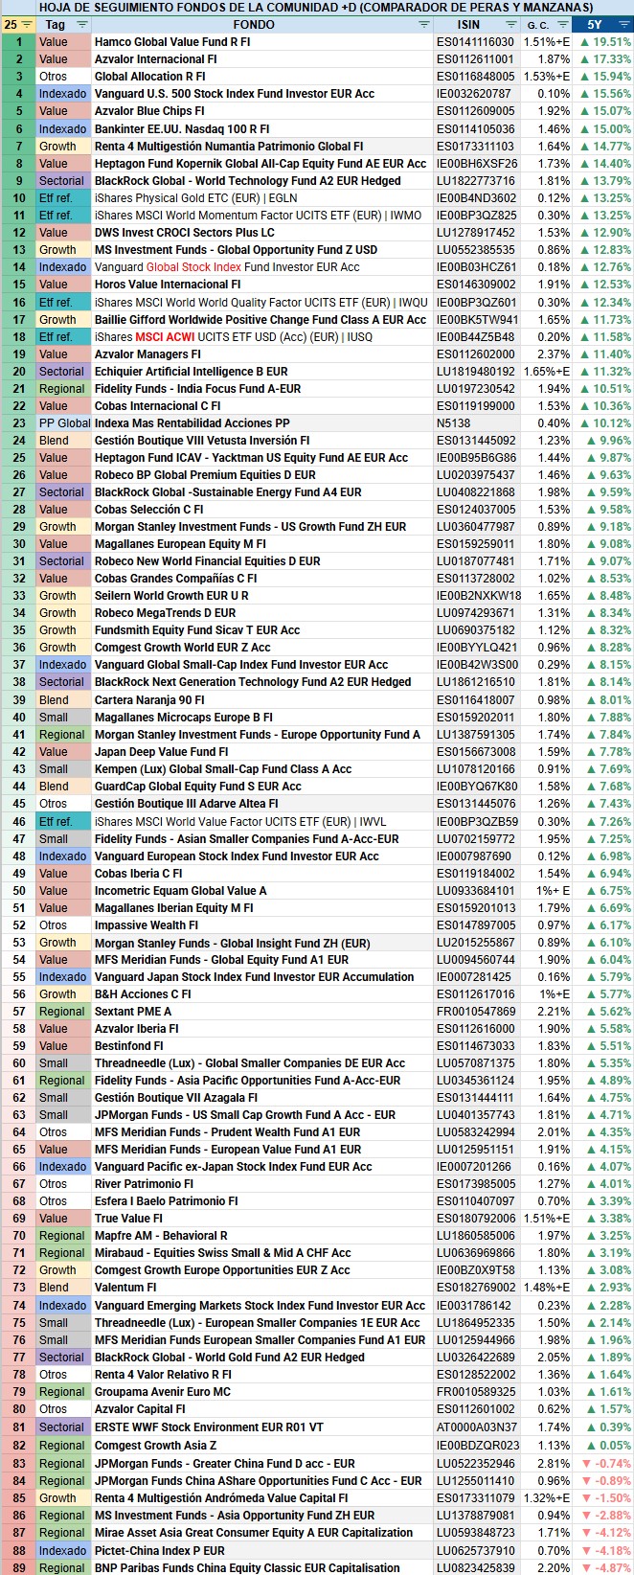634x1575 pixels.
Task: Open the filter dropdown on the G.C. column
Action: click(x=562, y=25)
